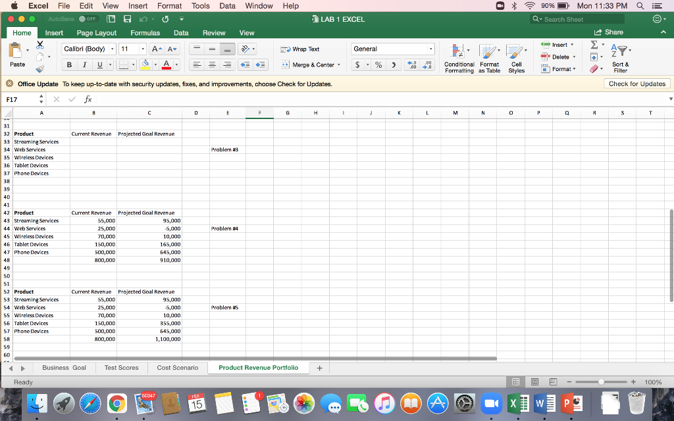
Task: Open Conditional Formatting
Action: coord(459,59)
